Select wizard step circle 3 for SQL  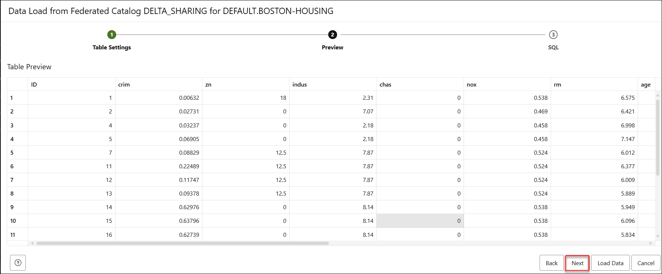pyautogui.click(x=553, y=35)
